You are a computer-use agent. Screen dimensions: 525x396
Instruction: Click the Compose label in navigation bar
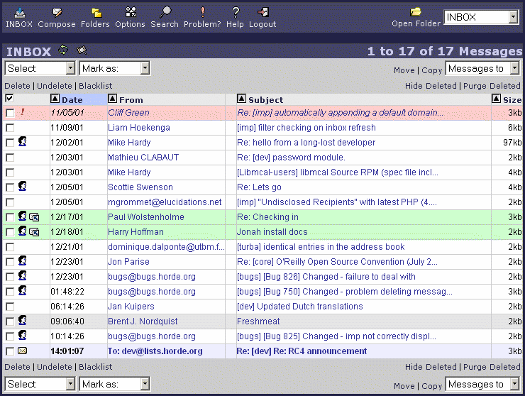click(57, 24)
